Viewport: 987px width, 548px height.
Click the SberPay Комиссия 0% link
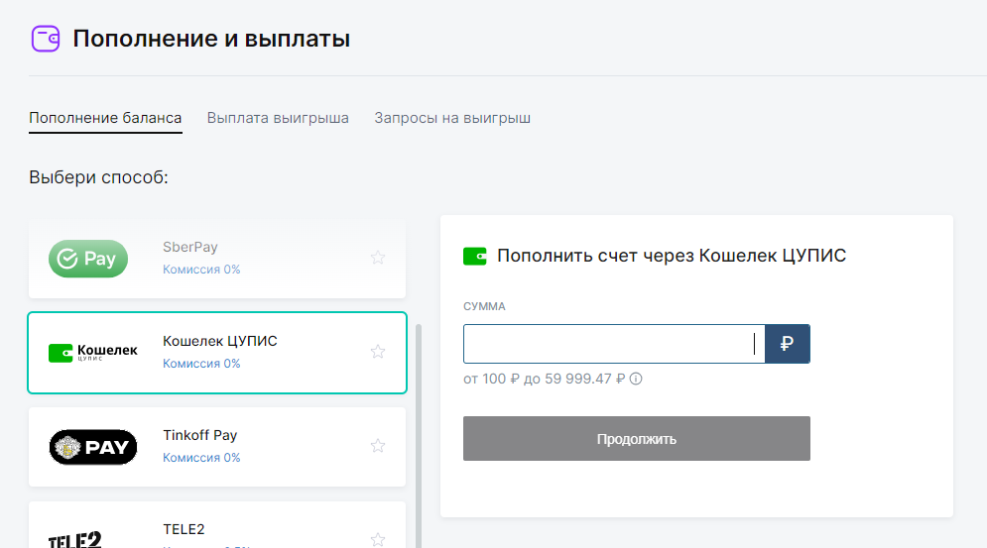point(201,270)
